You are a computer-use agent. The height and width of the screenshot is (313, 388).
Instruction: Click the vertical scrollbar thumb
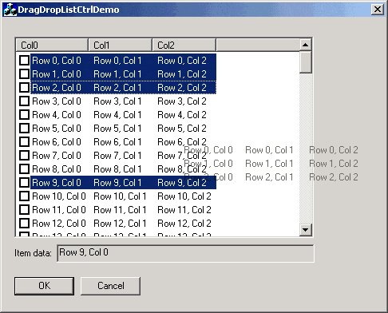click(305, 61)
